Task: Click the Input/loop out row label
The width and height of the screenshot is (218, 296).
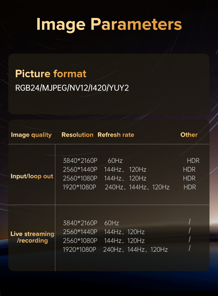Action: [x=32, y=176]
